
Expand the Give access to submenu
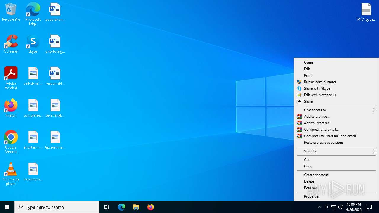point(336,110)
